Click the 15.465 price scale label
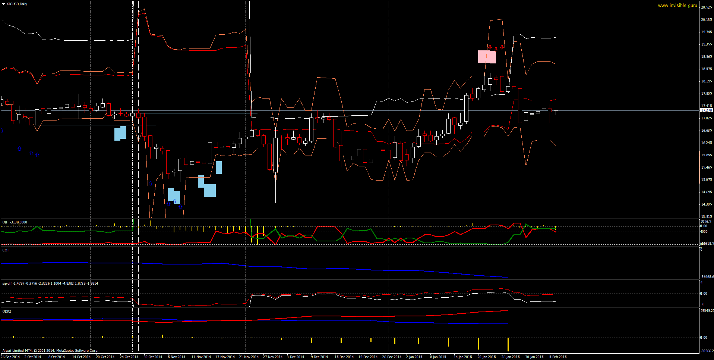The image size is (714, 360). (x=707, y=168)
